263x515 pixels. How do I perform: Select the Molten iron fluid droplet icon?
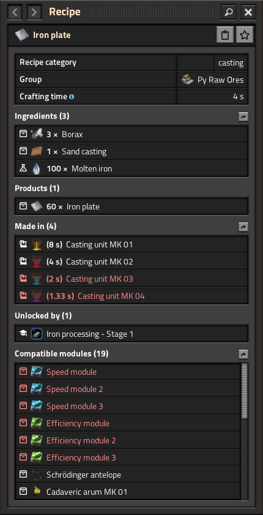[37, 168]
